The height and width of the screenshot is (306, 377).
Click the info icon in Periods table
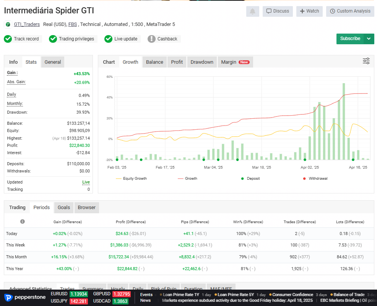pos(22,221)
